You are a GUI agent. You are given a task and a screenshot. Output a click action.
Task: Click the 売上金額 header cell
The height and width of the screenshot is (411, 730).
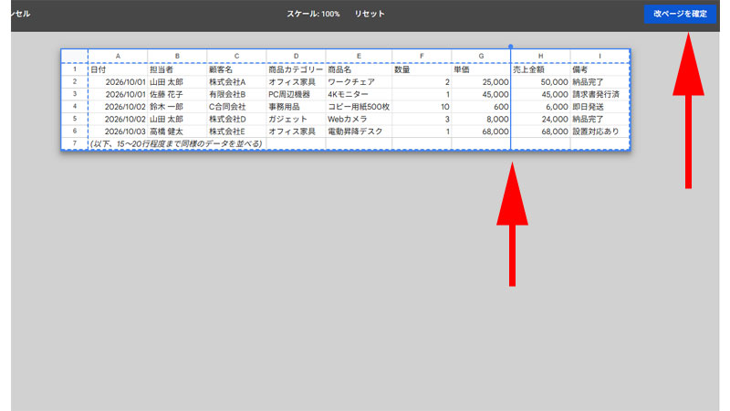coord(540,69)
